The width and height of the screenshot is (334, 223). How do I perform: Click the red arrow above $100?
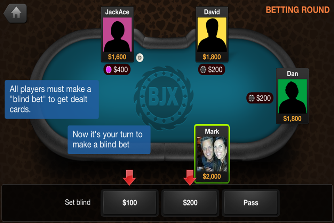coord(129,178)
